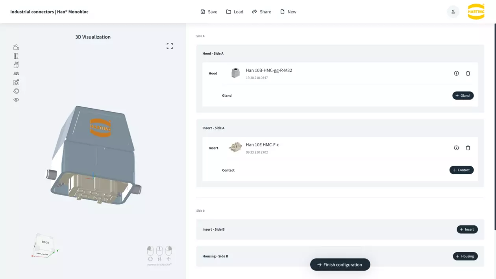Screen dimensions: 496x279
Task: Click the 3D connector model in the viewer
Action: point(93,155)
